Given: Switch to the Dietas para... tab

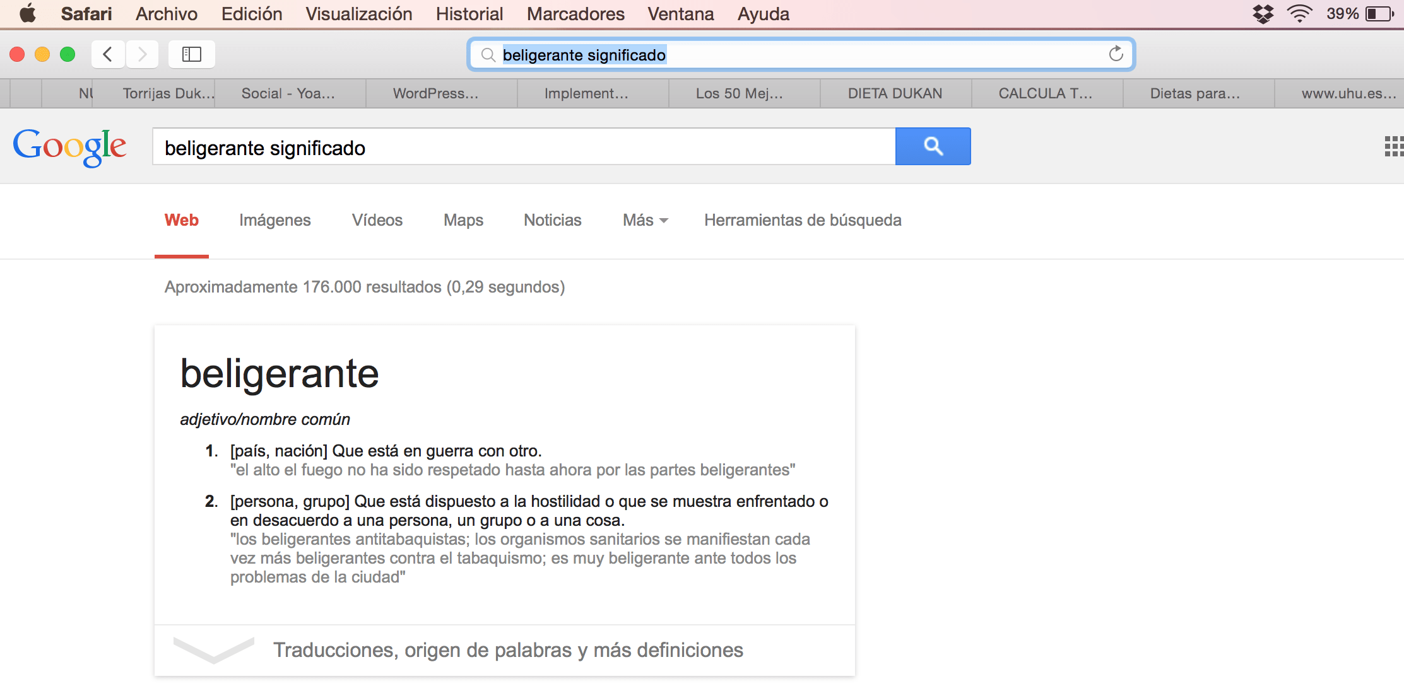Looking at the screenshot, I should (1199, 93).
